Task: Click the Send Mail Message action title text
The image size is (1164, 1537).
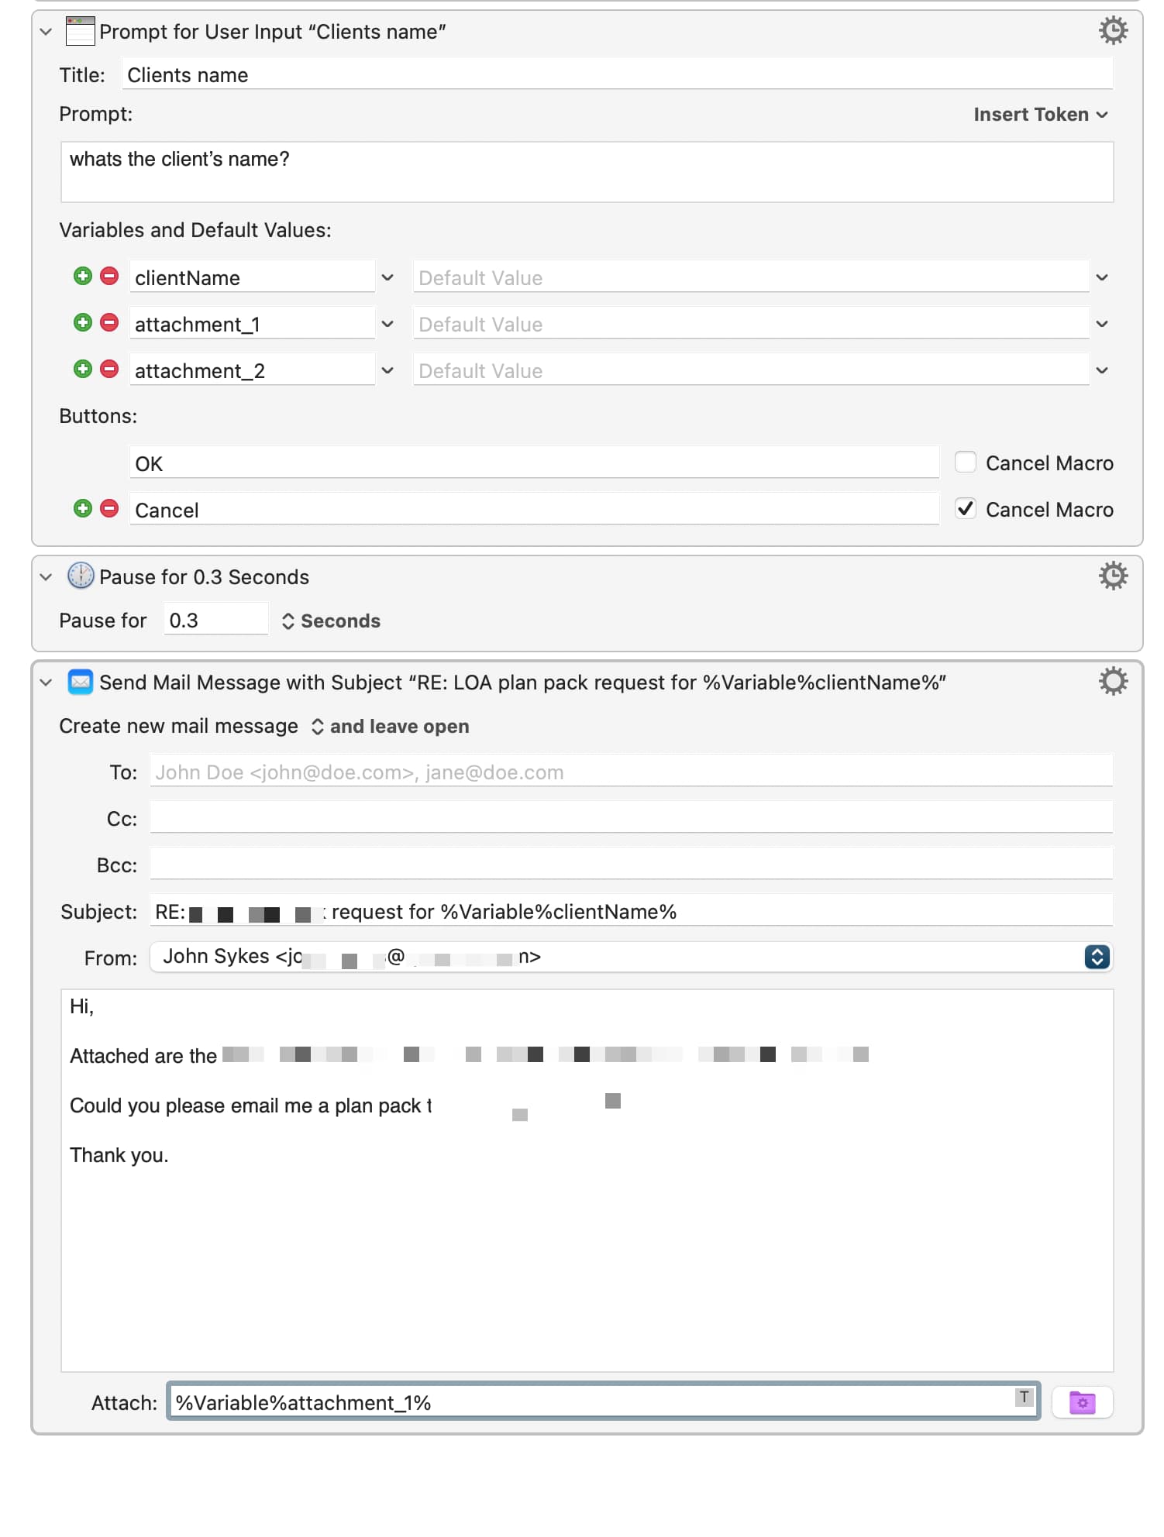Action: (522, 683)
